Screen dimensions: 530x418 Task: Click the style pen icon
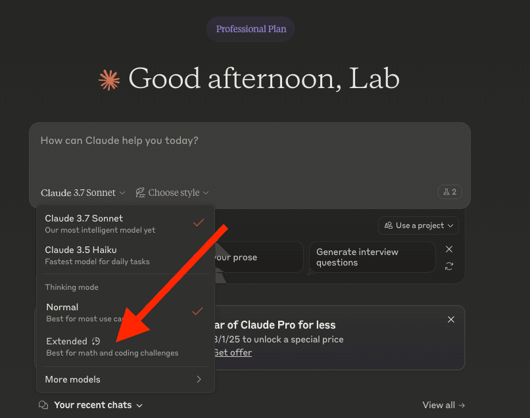tap(140, 193)
